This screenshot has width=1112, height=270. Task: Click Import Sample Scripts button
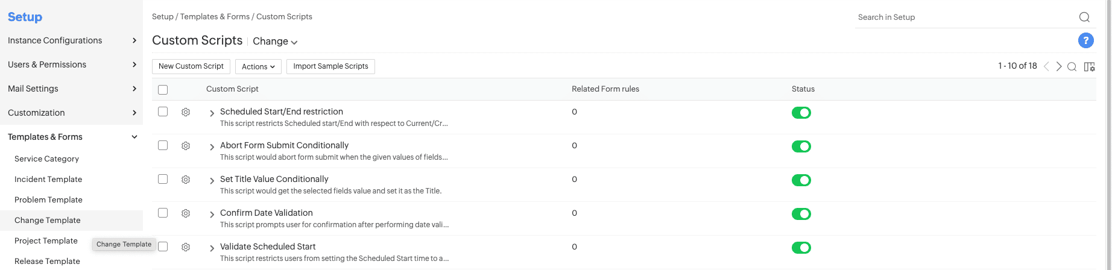pos(330,66)
